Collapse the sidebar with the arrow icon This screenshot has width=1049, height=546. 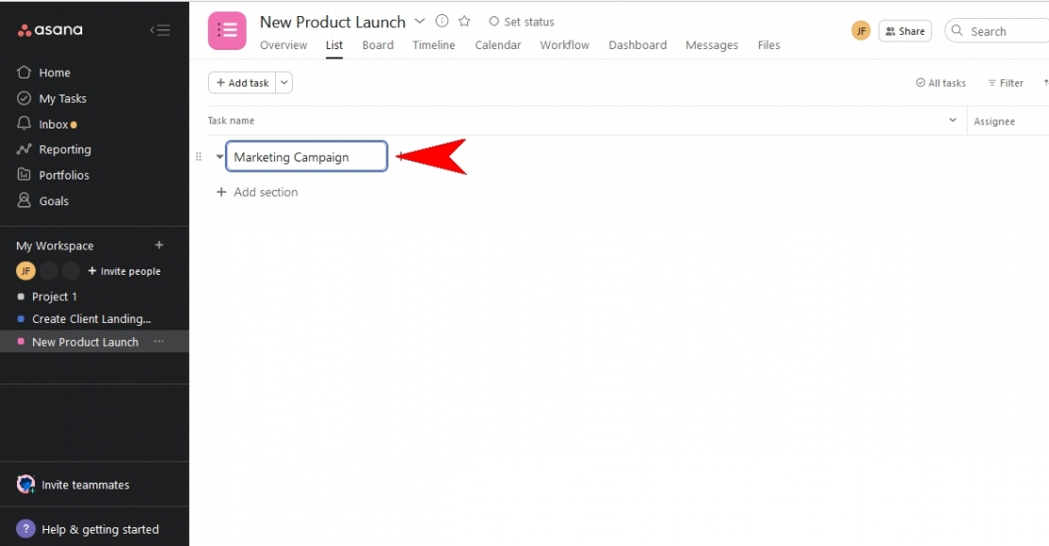[x=160, y=29]
